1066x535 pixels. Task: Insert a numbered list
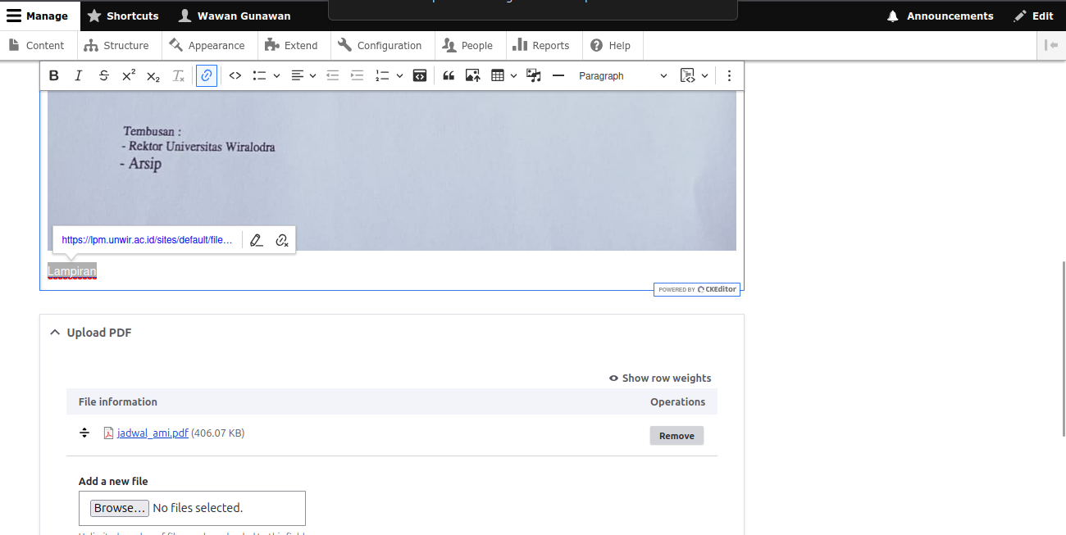pyautogui.click(x=382, y=76)
